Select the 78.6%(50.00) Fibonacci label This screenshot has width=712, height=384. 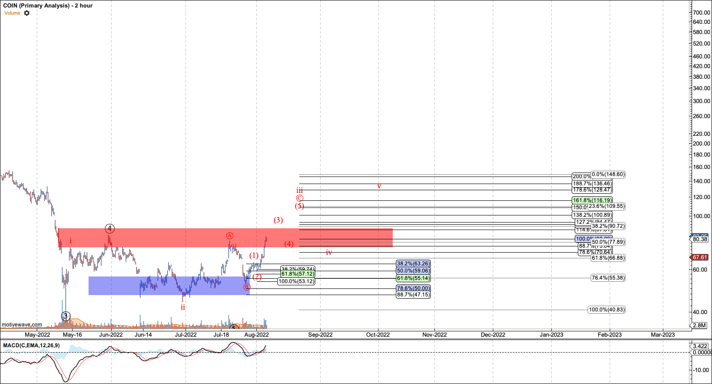tap(413, 288)
